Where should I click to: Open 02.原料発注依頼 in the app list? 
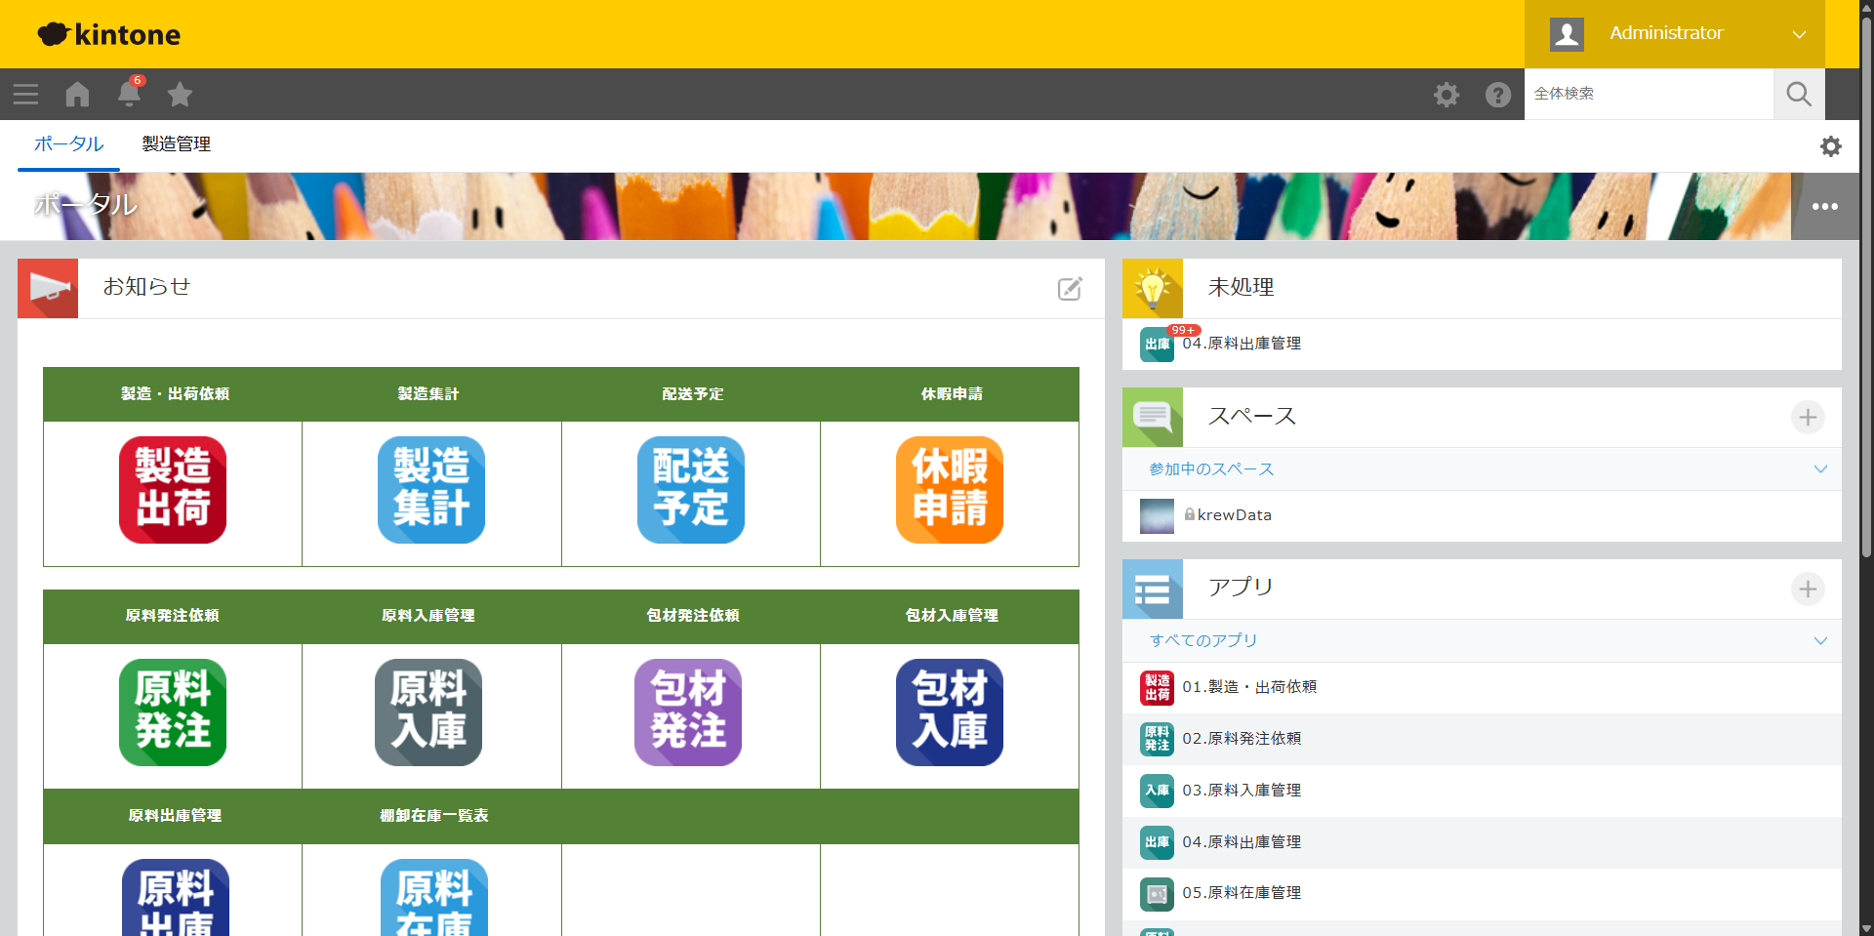(x=1242, y=739)
